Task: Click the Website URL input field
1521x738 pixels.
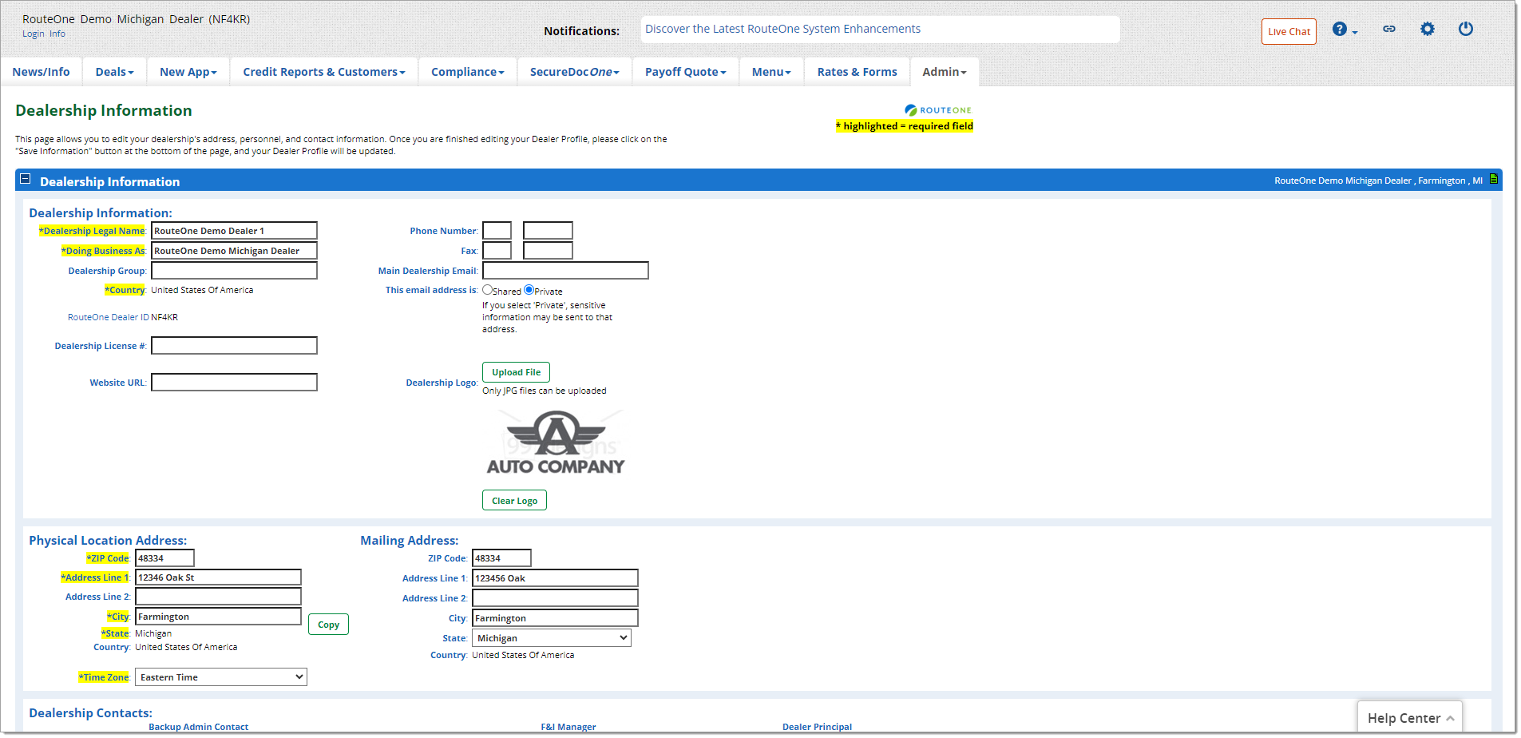Action: tap(234, 383)
